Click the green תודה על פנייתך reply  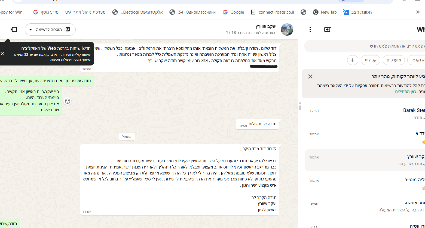tap(47, 81)
